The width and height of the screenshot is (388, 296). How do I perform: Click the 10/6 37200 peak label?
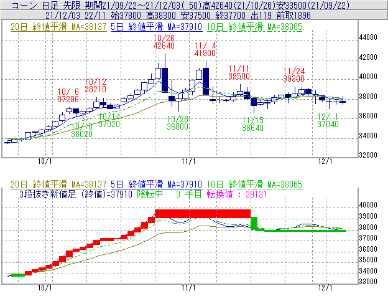coord(68,95)
